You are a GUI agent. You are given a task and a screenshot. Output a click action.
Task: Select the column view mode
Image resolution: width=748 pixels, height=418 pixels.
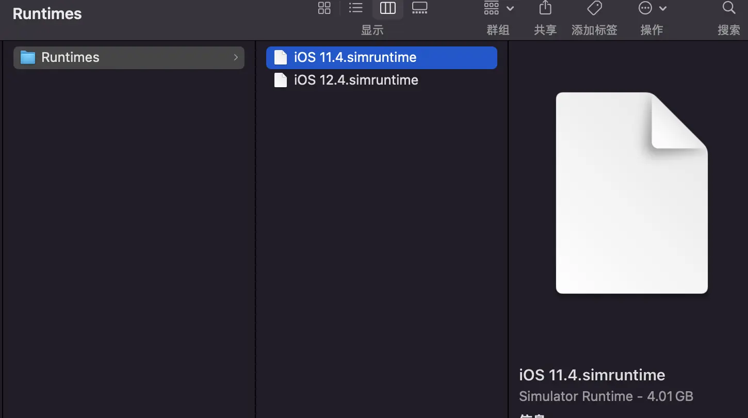coord(387,8)
